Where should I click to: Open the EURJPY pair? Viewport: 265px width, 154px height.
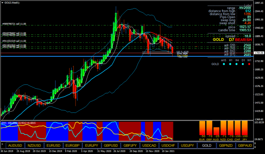pos(92,146)
